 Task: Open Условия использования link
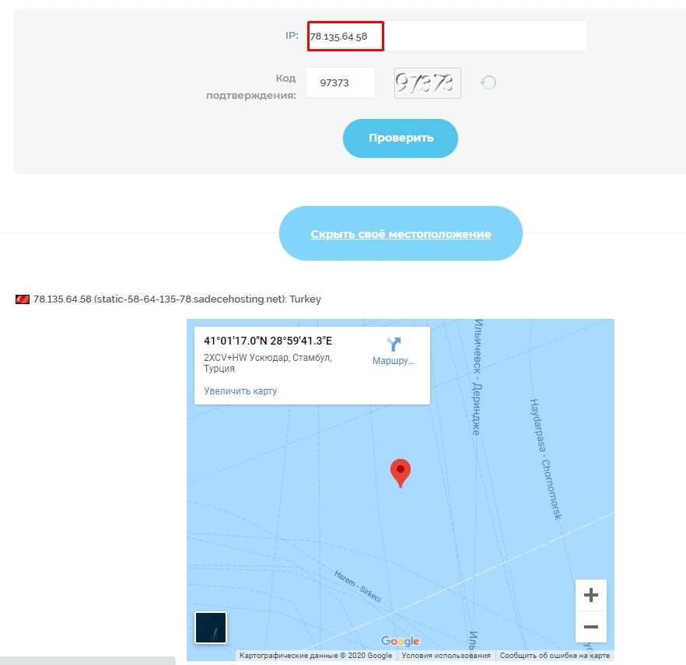point(446,656)
